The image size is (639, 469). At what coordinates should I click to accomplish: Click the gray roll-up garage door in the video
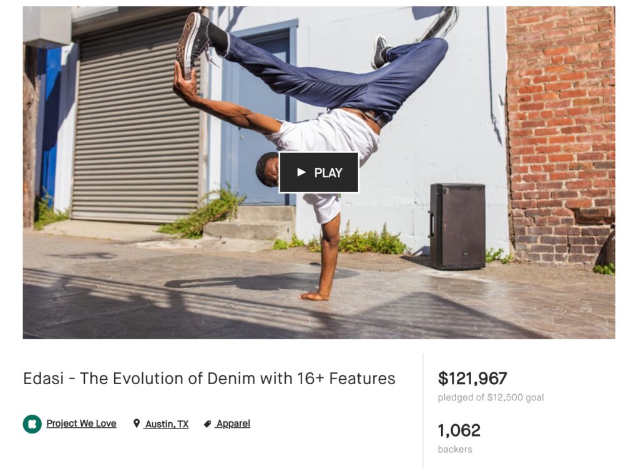[137, 118]
